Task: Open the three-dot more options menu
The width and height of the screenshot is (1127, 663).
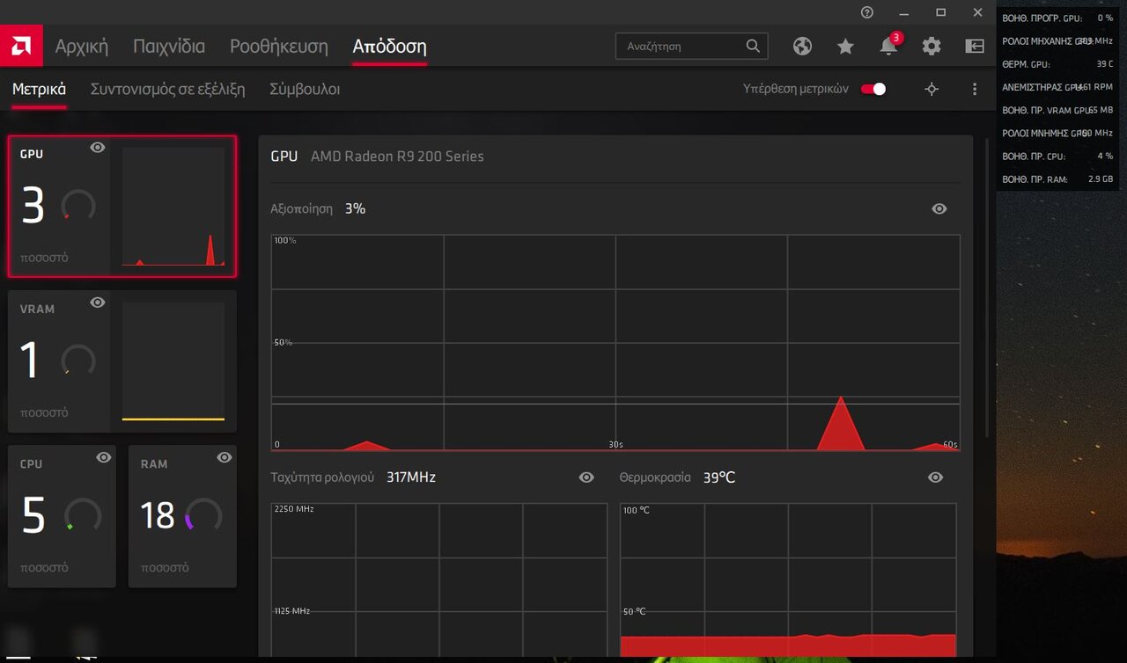Action: point(975,89)
